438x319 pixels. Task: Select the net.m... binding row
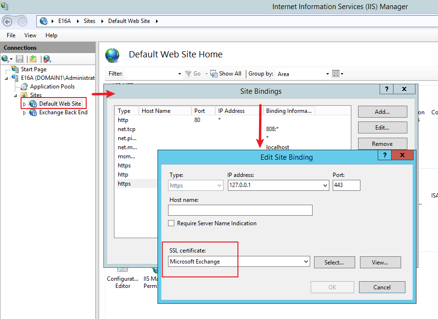[x=233, y=147]
